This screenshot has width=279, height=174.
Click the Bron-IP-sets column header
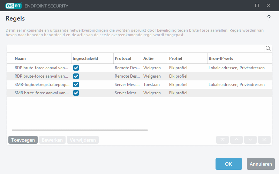point(220,58)
